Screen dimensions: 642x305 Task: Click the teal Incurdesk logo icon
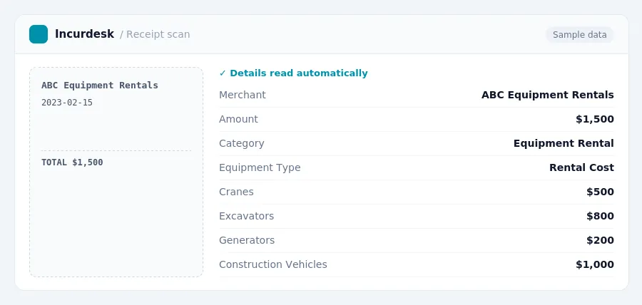39,34
